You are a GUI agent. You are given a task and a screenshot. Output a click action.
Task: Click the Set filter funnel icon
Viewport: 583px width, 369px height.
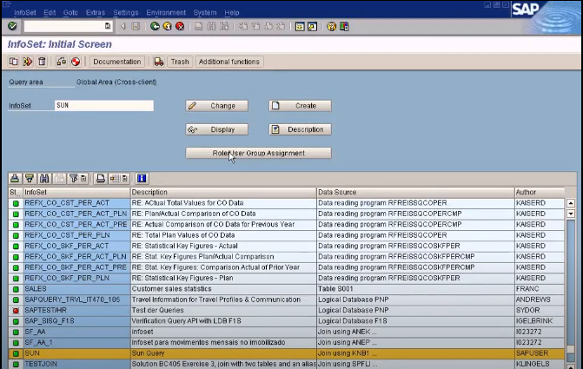click(74, 178)
